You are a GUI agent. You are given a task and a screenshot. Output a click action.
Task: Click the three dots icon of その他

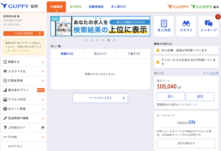(5, 137)
